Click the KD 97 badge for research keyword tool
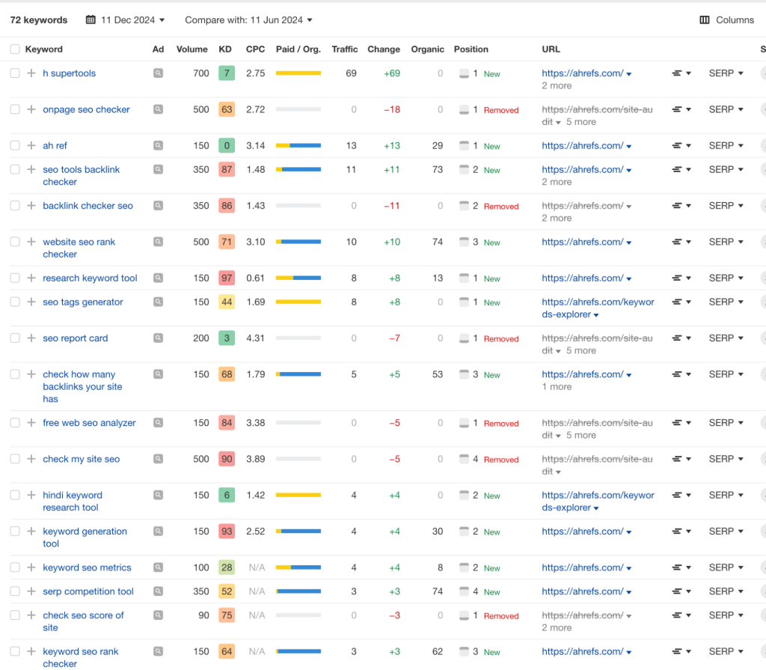 tap(227, 278)
